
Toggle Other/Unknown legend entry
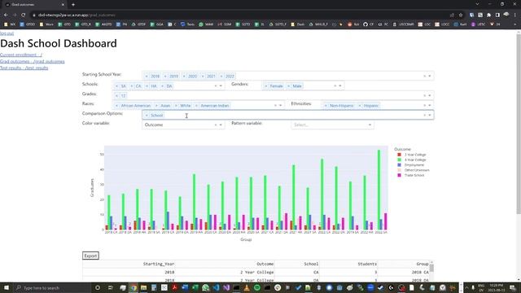point(413,170)
